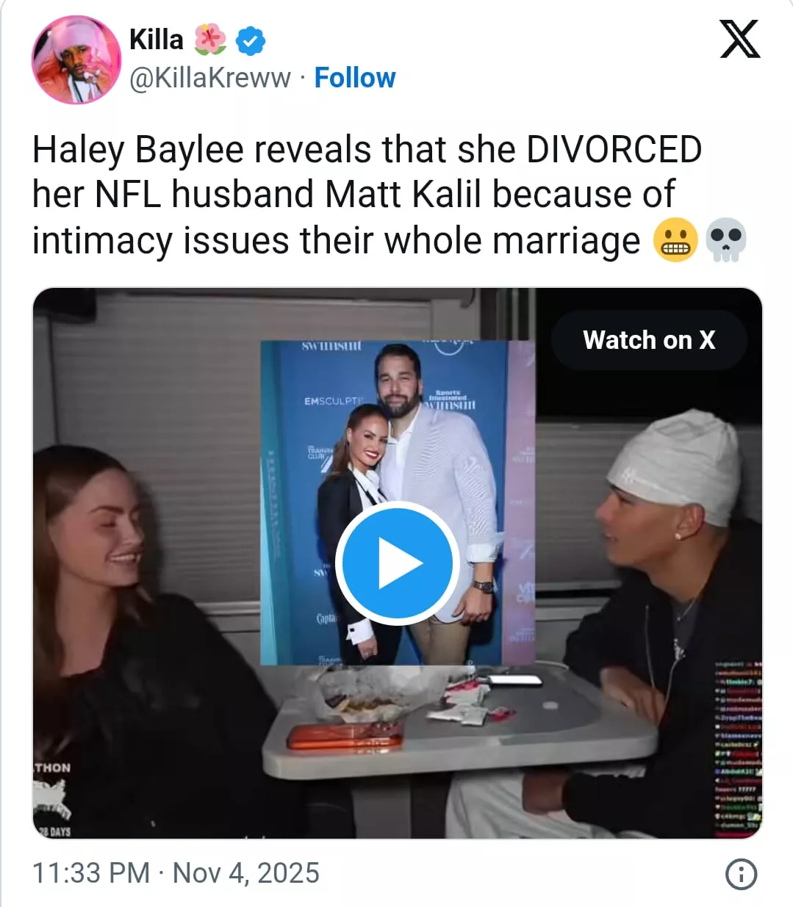Play the embedded video
Screen dimensions: 793x907
pyautogui.click(x=397, y=563)
